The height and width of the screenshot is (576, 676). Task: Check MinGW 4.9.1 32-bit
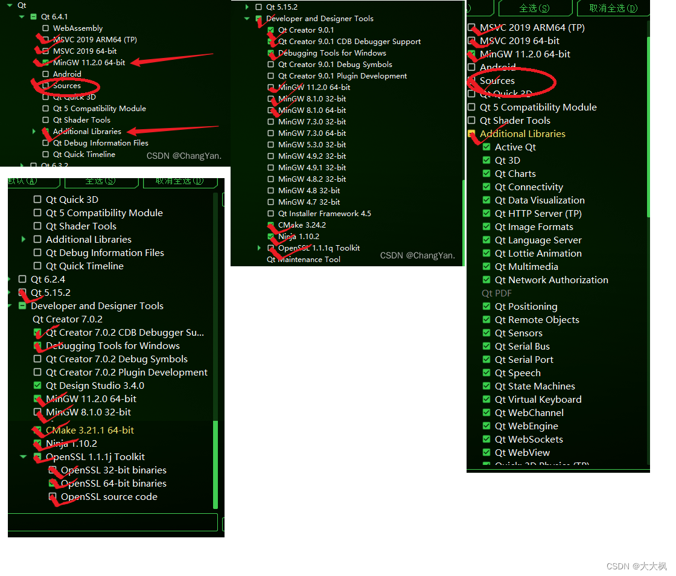point(271,167)
